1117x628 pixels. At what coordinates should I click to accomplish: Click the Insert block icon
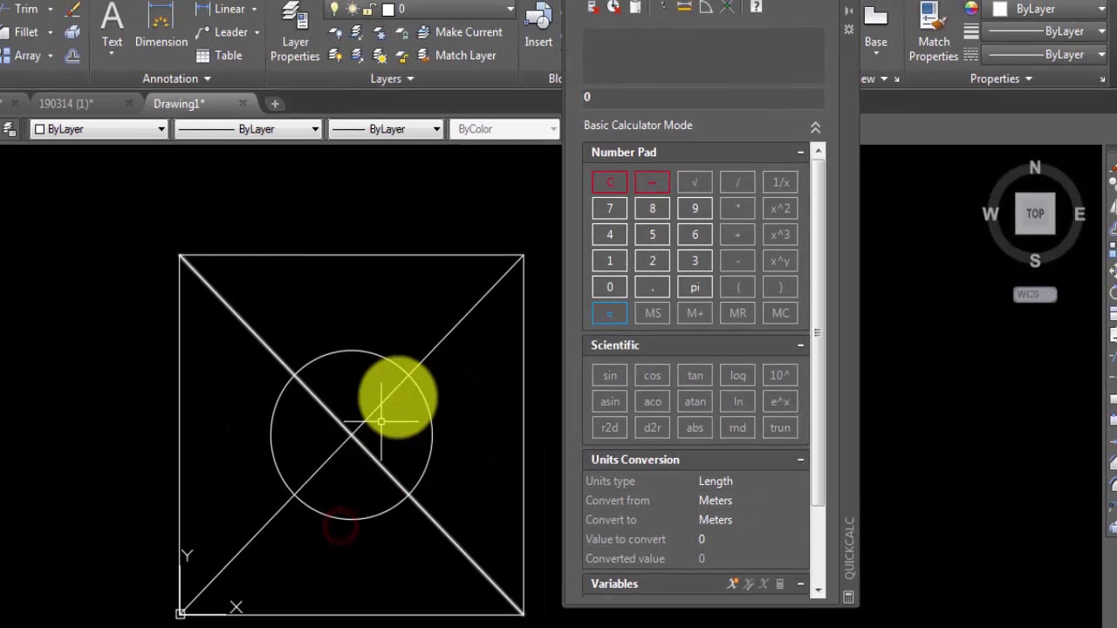(x=538, y=26)
